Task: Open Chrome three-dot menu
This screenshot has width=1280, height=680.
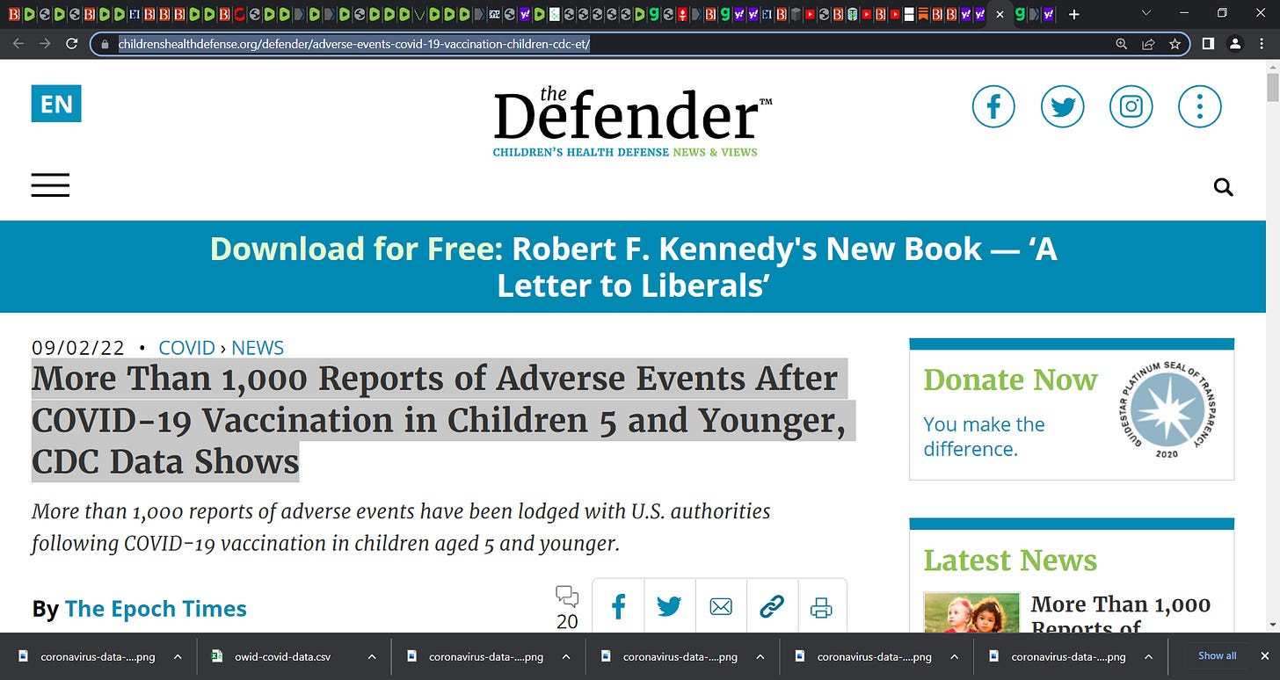Action: [x=1262, y=44]
